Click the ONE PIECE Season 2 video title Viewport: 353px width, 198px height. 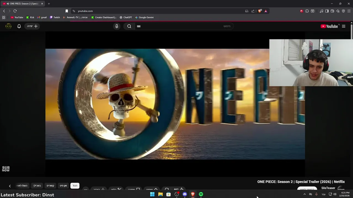point(301,182)
